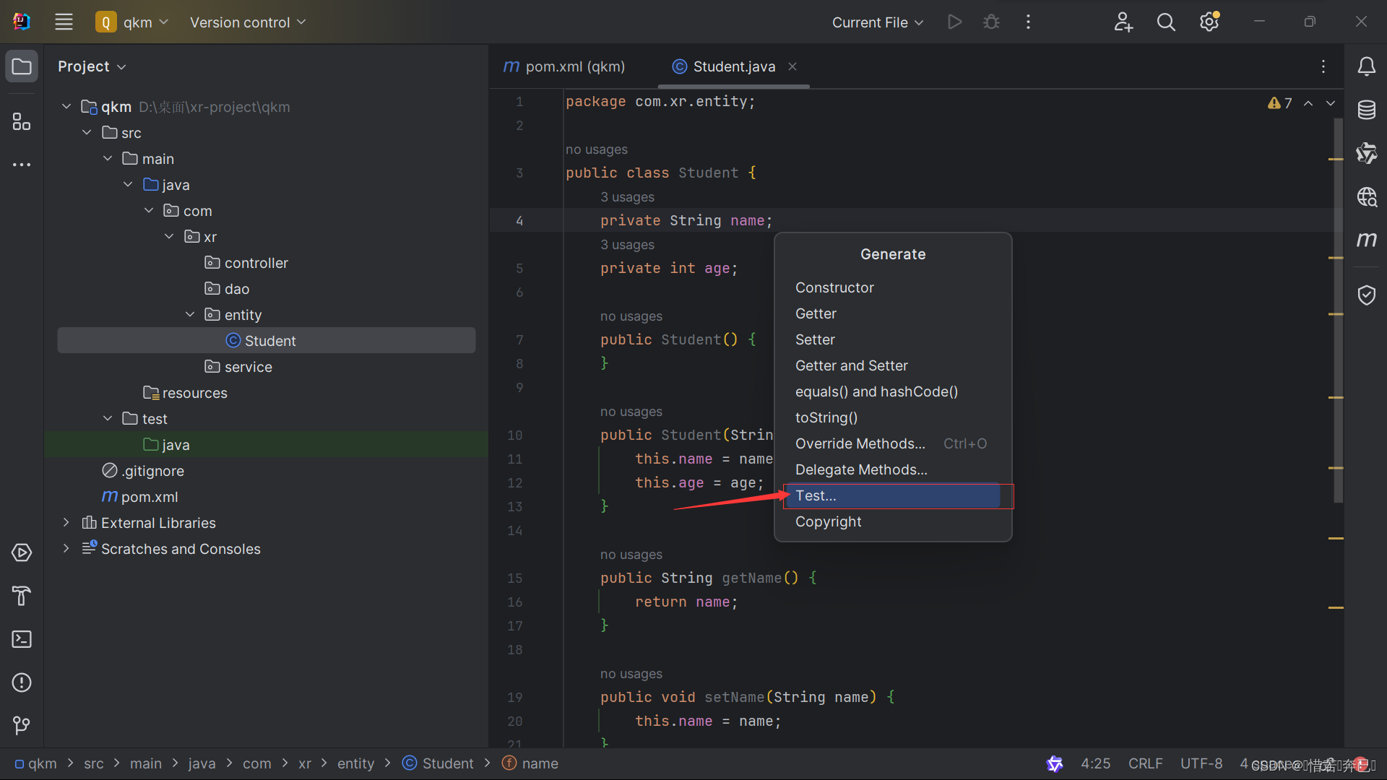
Task: Open More tool windows ellipsis
Action: pos(22,165)
